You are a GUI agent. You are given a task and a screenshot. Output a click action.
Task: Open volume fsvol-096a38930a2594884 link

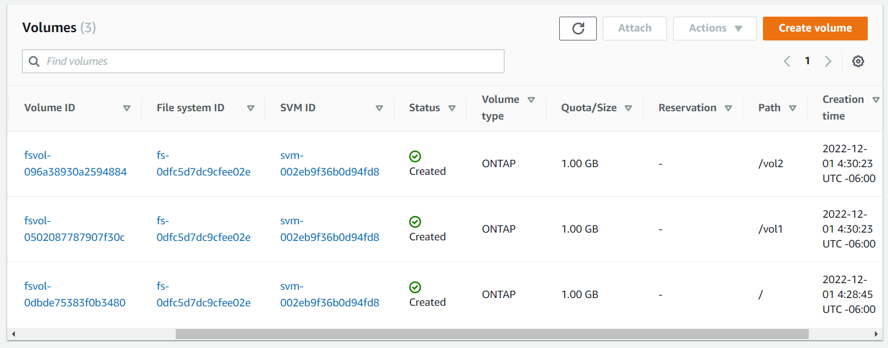tap(76, 164)
